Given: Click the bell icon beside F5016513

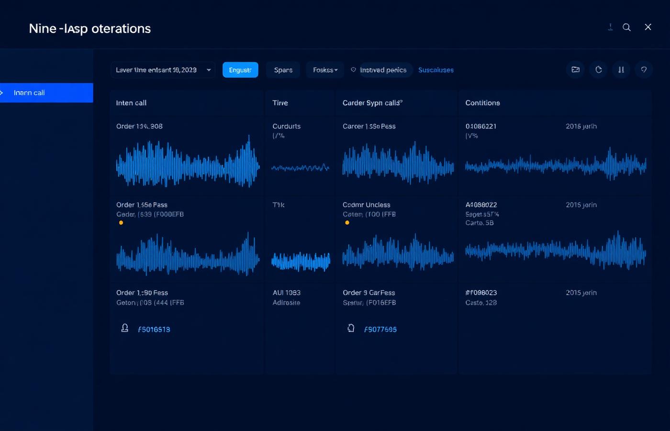Looking at the screenshot, I should [125, 328].
